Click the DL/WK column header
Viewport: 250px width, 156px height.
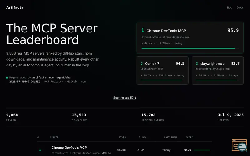[x=142, y=137]
